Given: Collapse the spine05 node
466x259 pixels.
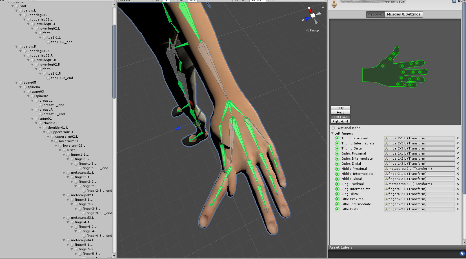Looking at the screenshot, I should point(17,82).
